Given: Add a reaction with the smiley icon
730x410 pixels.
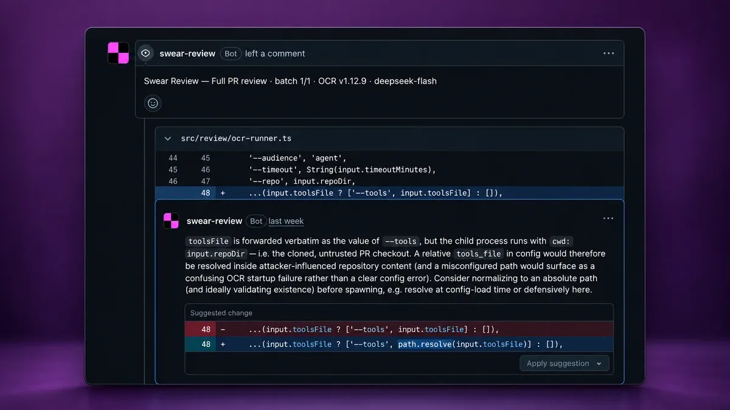Looking at the screenshot, I should coord(153,103).
